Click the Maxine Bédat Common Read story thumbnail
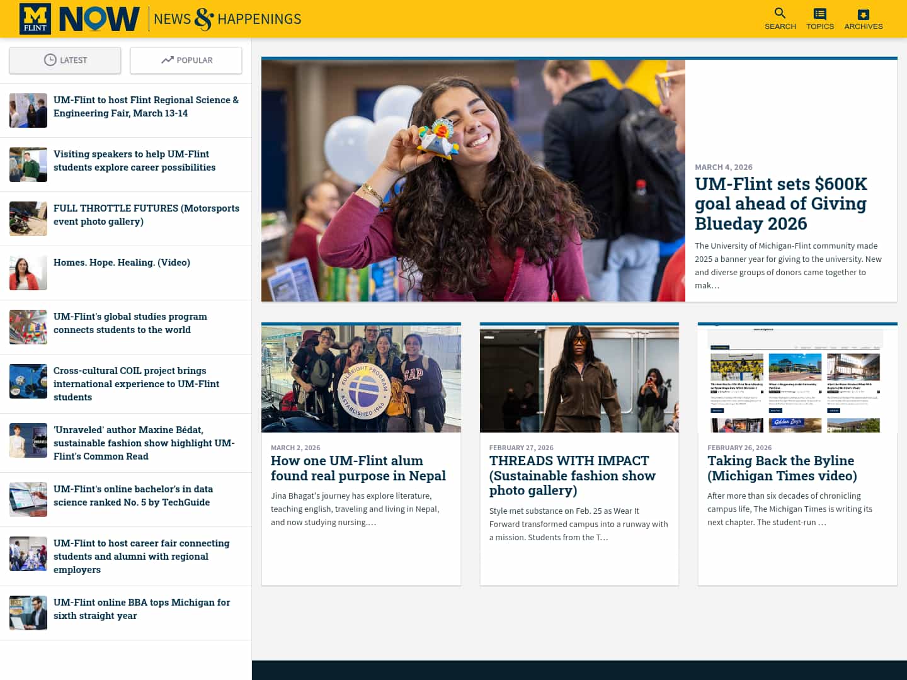The width and height of the screenshot is (907, 680). pos(28,440)
